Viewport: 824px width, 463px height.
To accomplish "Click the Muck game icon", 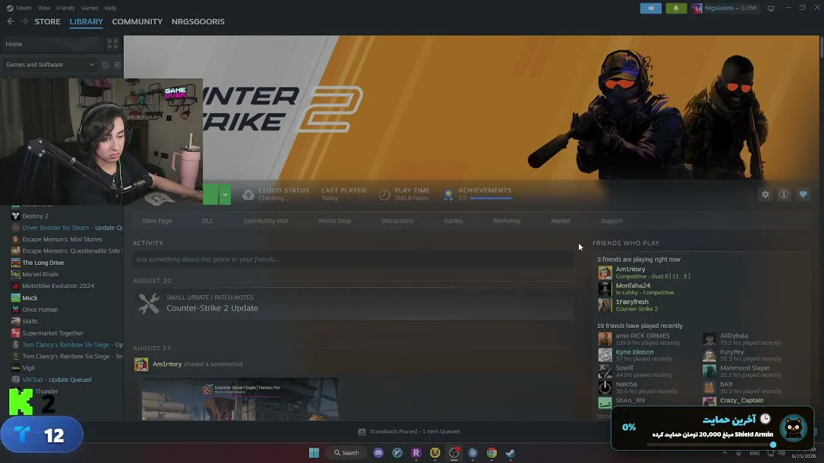I will (15, 298).
